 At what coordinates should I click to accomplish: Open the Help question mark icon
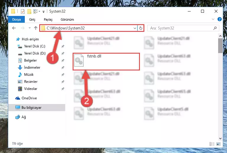click(x=219, y=19)
